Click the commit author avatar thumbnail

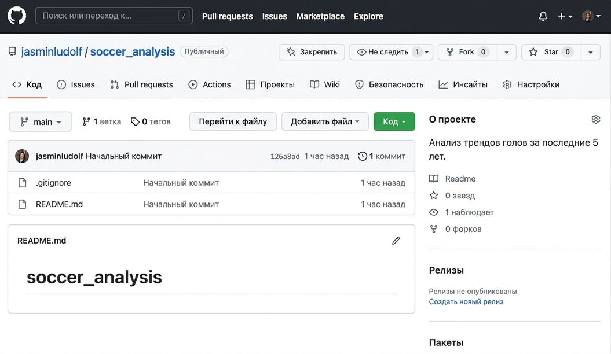pos(22,156)
